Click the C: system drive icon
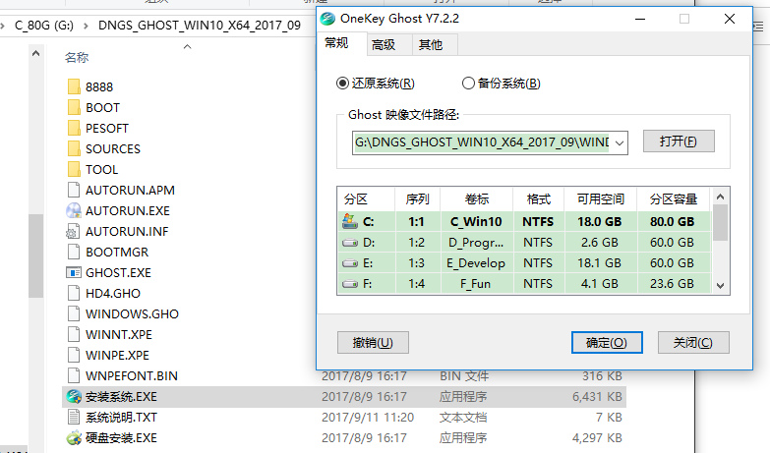Viewport: 770px width, 453px height. [350, 221]
